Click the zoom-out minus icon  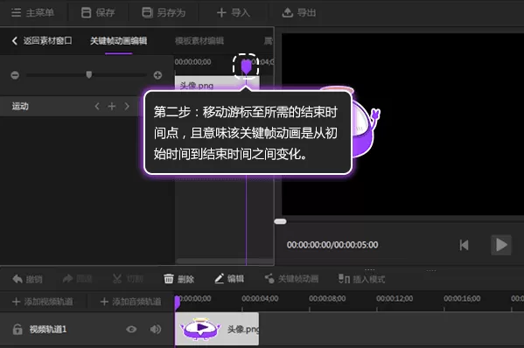15,75
